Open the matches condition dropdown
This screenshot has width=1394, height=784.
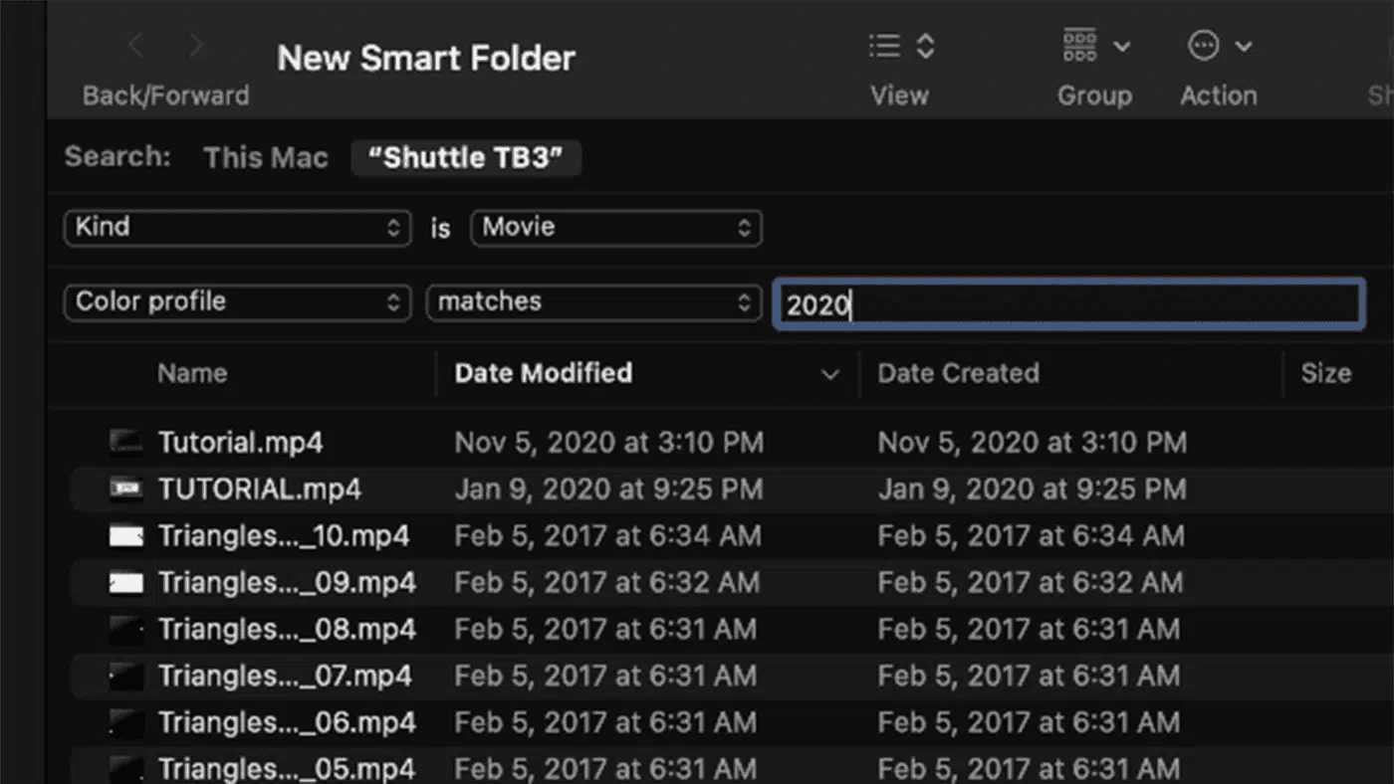tap(593, 302)
